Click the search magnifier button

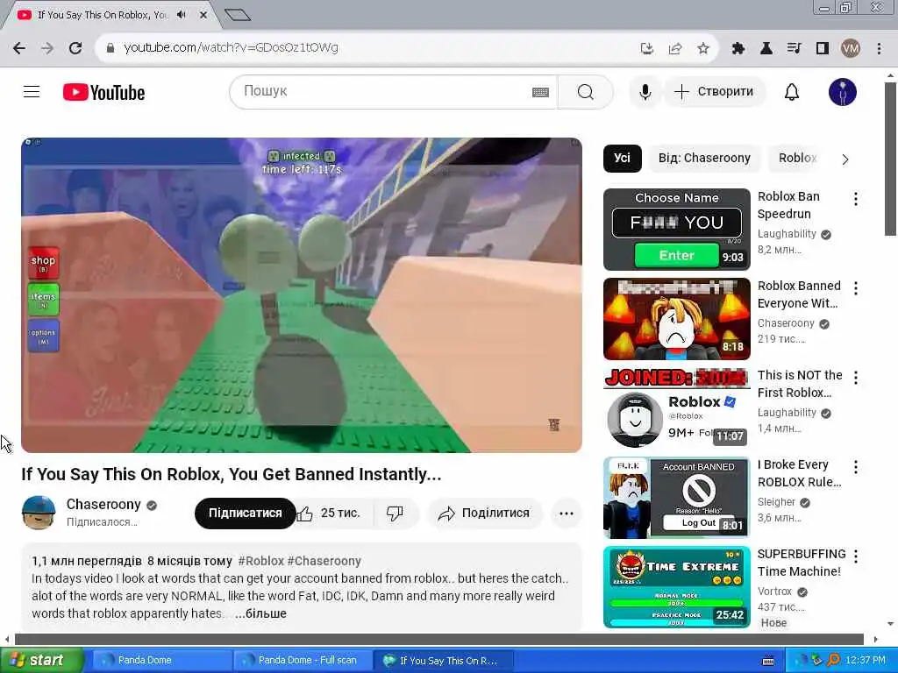point(585,91)
